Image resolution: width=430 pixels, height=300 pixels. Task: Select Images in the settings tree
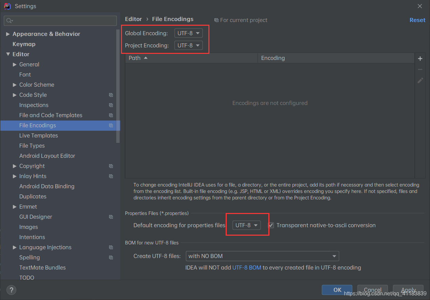point(28,227)
